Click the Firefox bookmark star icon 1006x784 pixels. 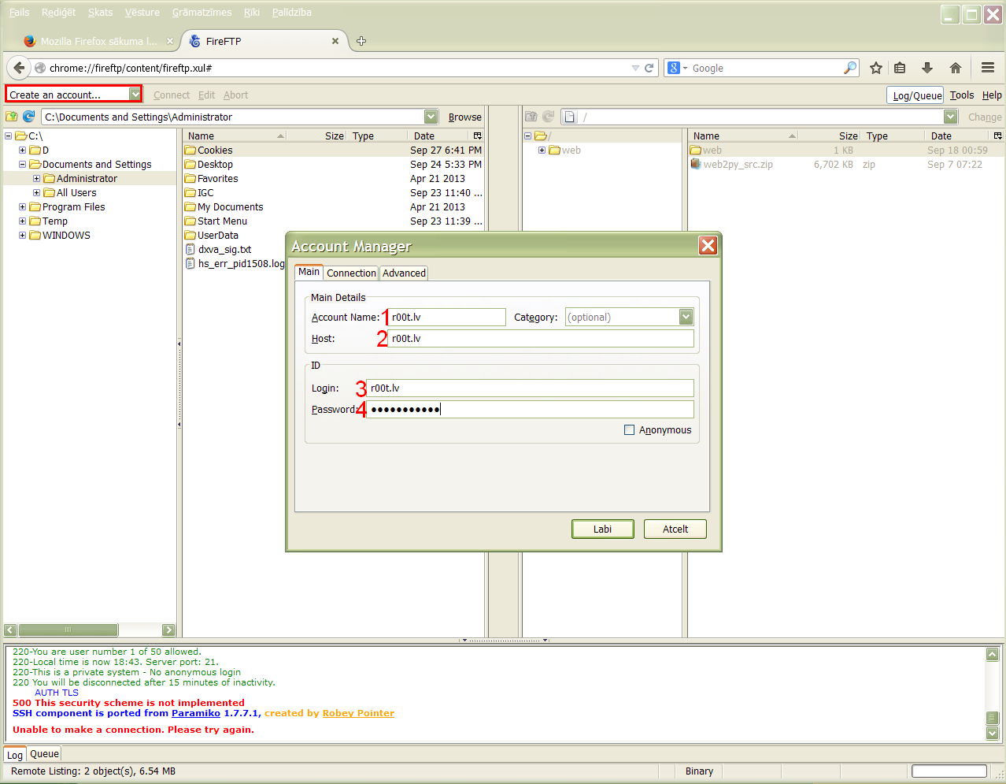click(x=875, y=69)
